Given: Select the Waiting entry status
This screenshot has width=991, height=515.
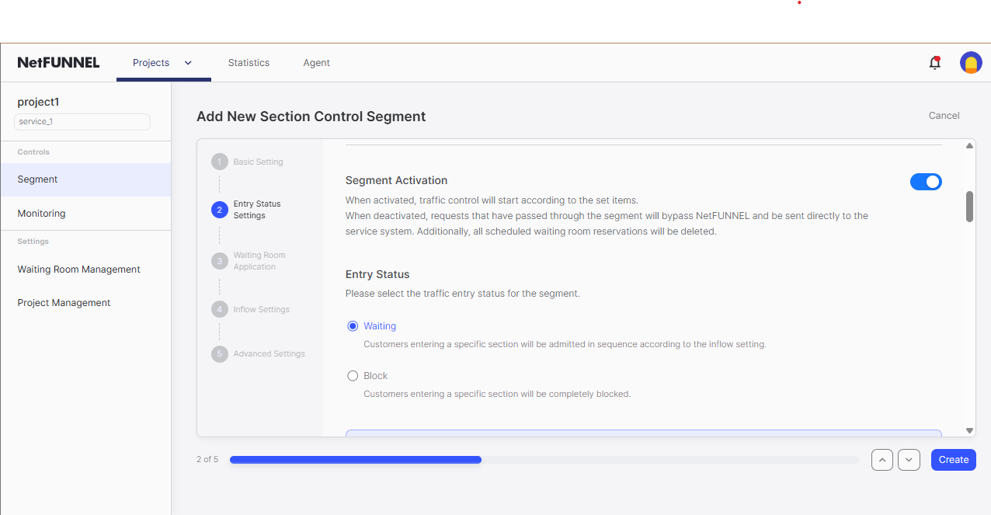Looking at the screenshot, I should tap(353, 325).
